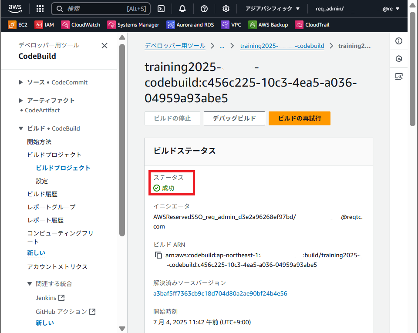Open Aurora and RDS shortcut
The height and width of the screenshot is (333, 418).
click(x=190, y=25)
